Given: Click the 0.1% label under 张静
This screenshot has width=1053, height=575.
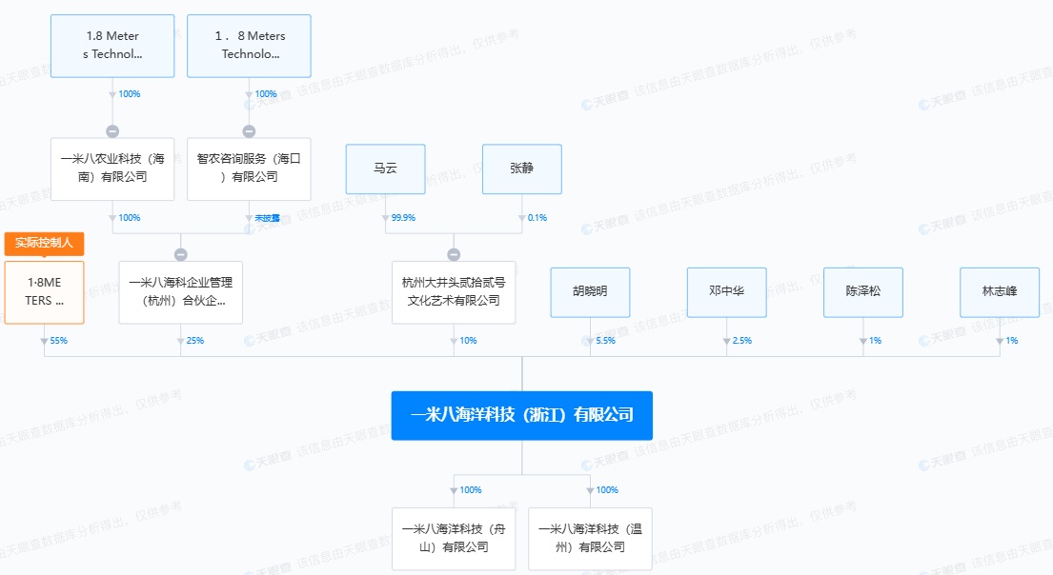Looking at the screenshot, I should (x=537, y=218).
